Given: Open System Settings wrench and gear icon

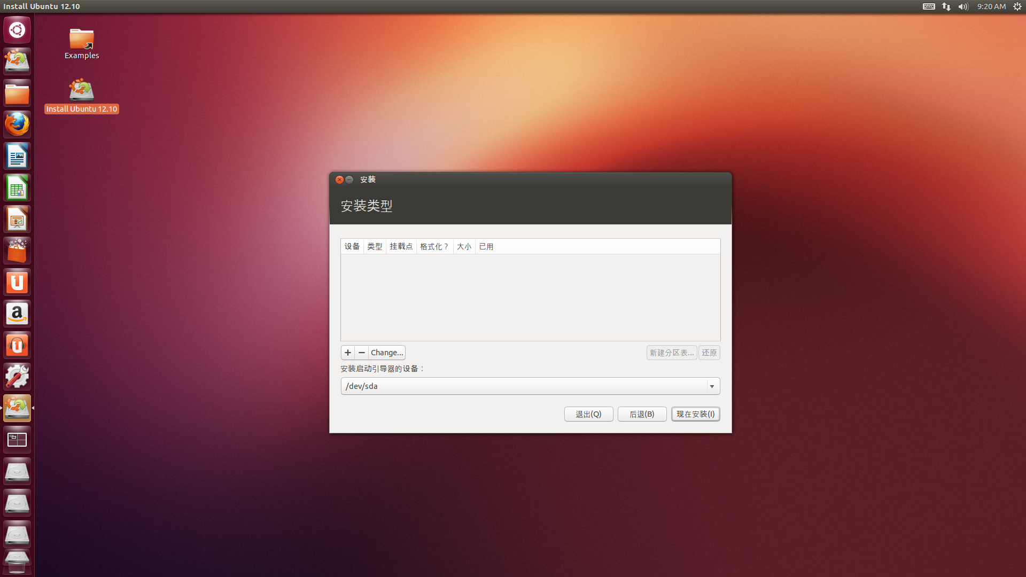Looking at the screenshot, I should click(17, 377).
